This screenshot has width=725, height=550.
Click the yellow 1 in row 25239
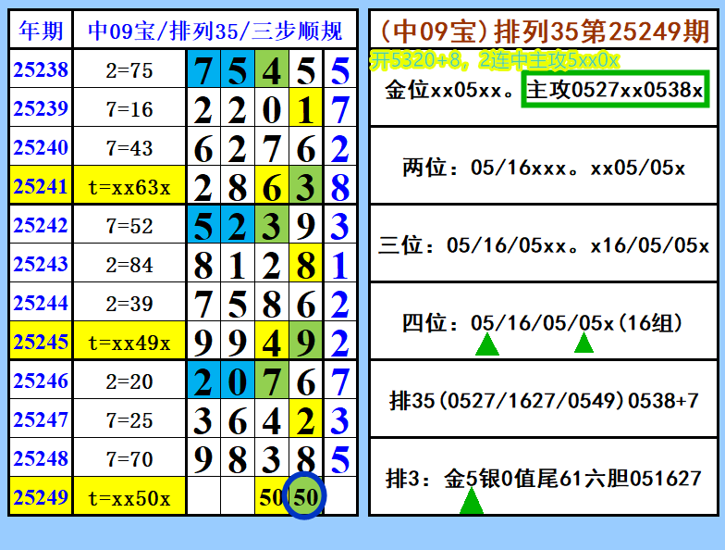click(305, 108)
